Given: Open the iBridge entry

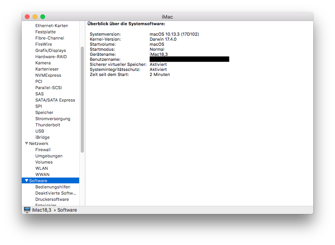Looking at the screenshot, I should 42,137.
